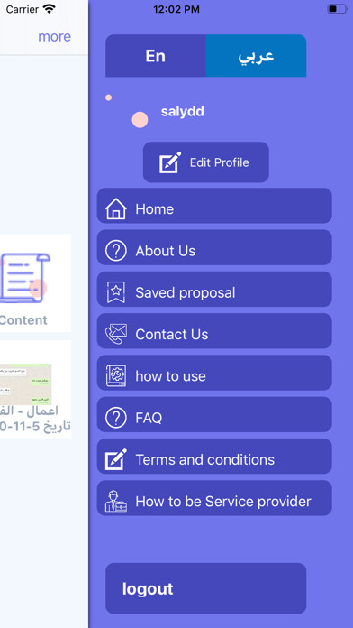Click the pencil icon in Edit Profile
Screen dimensions: 353x628
(x=170, y=162)
